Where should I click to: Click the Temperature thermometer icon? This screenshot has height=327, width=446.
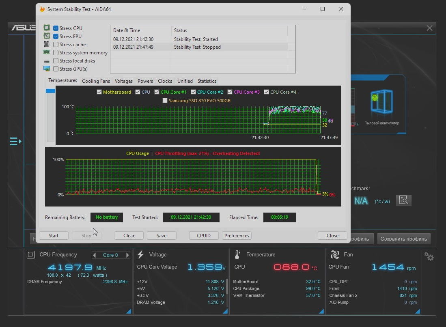click(x=237, y=254)
